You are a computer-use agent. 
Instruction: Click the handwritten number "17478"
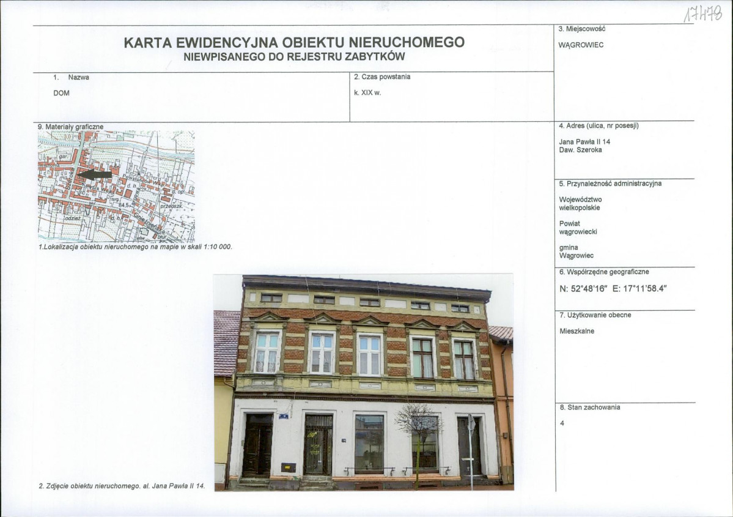pos(702,14)
